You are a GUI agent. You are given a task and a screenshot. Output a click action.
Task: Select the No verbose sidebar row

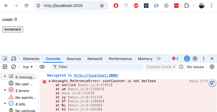19,110
